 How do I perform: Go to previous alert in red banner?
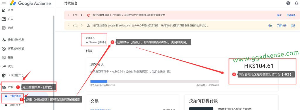(69, 15)
